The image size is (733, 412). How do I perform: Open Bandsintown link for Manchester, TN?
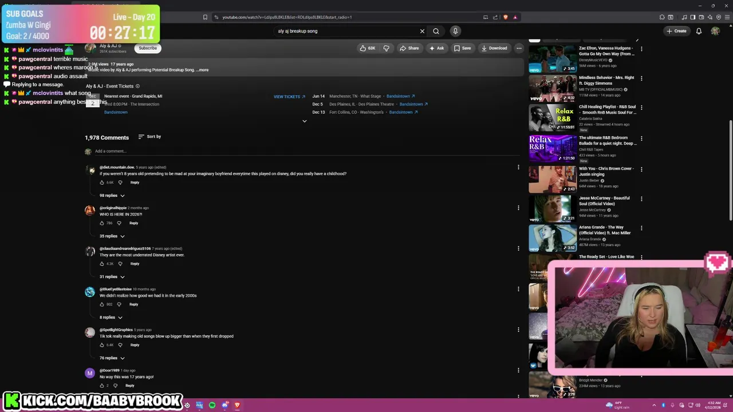pyautogui.click(x=400, y=96)
